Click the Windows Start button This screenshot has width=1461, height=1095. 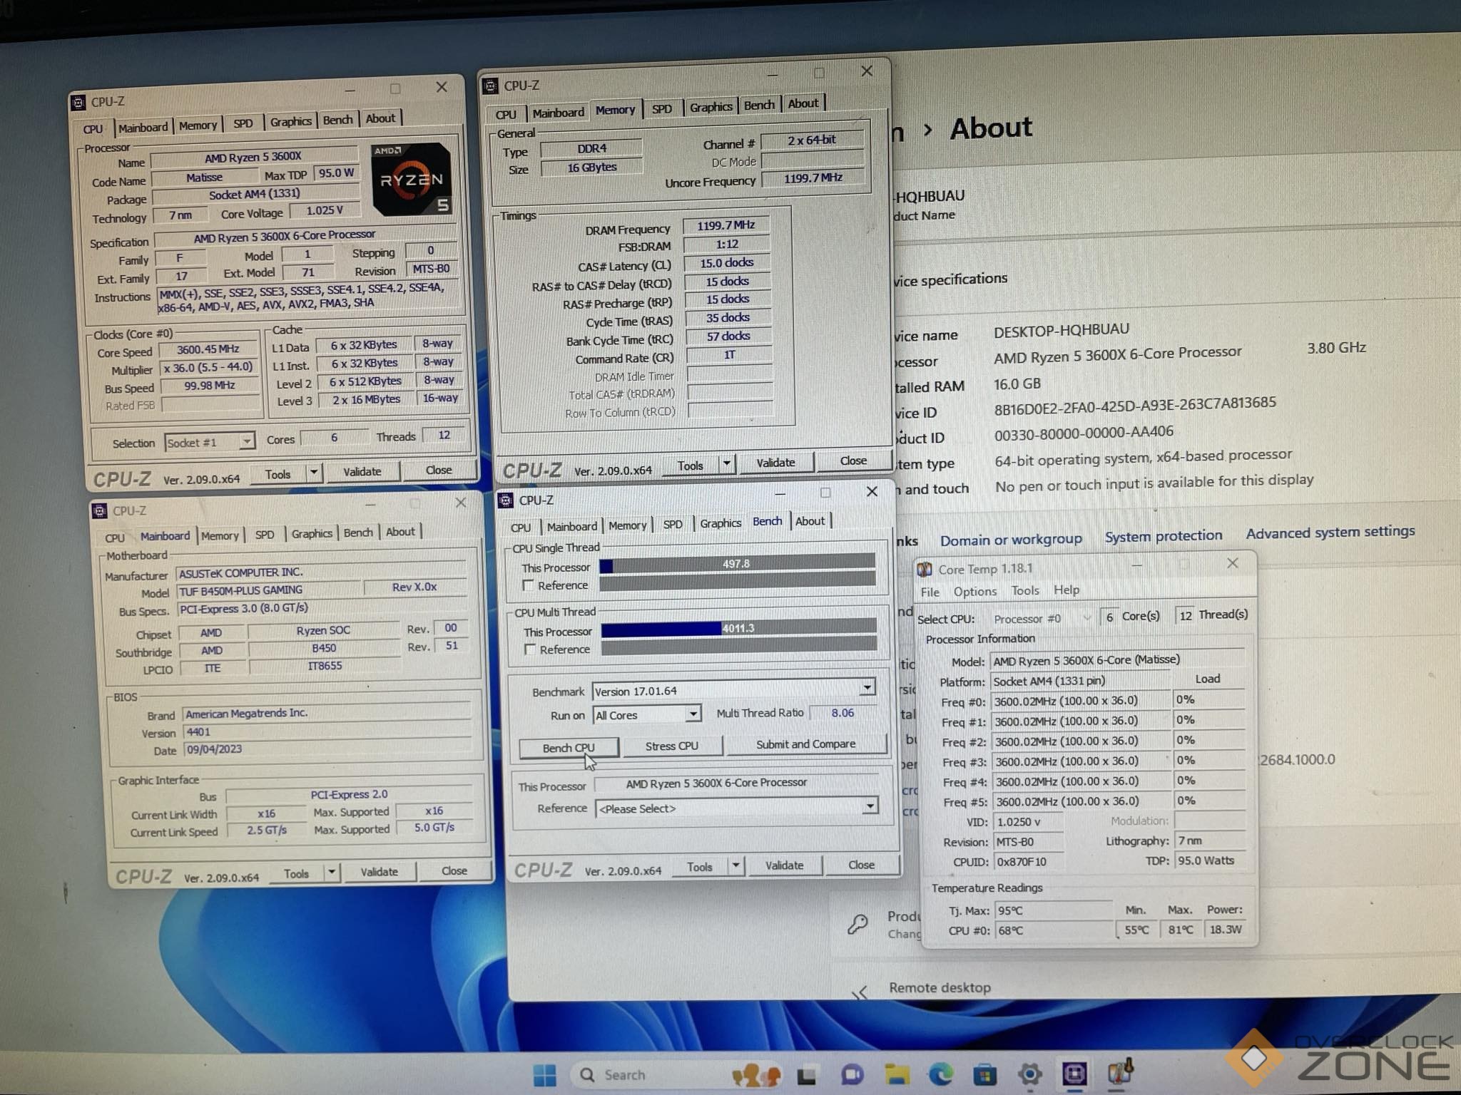coord(545,1075)
